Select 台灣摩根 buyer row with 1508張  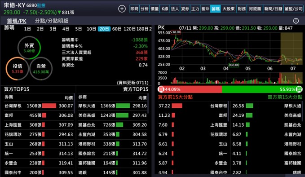39,106
